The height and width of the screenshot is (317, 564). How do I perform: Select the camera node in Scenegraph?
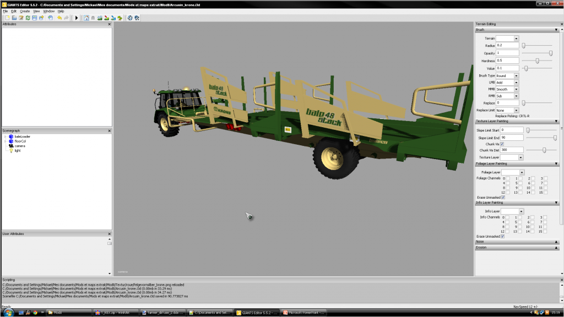tap(20, 146)
